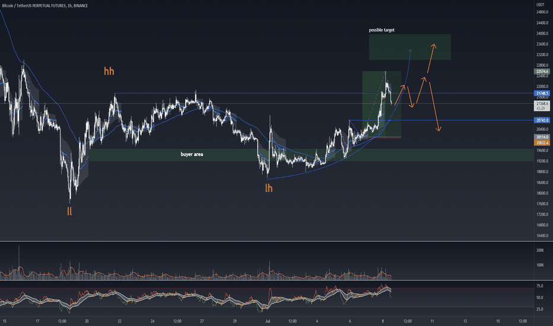
Task: Click the 6 date label
Action: tap(350, 321)
